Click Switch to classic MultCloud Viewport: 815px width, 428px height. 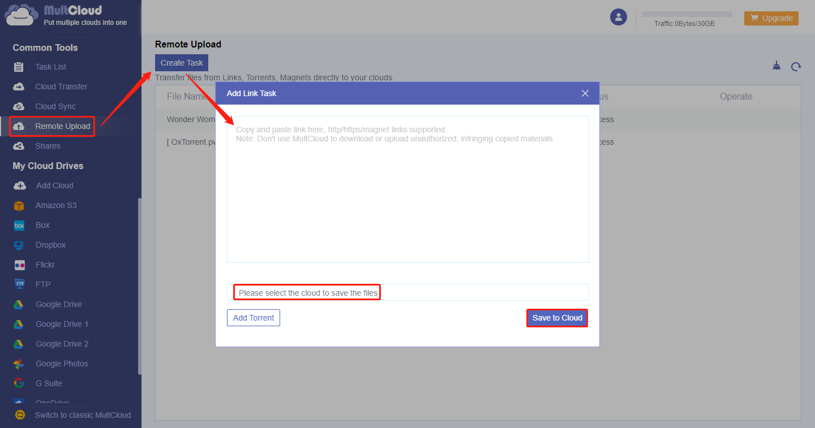coord(83,415)
